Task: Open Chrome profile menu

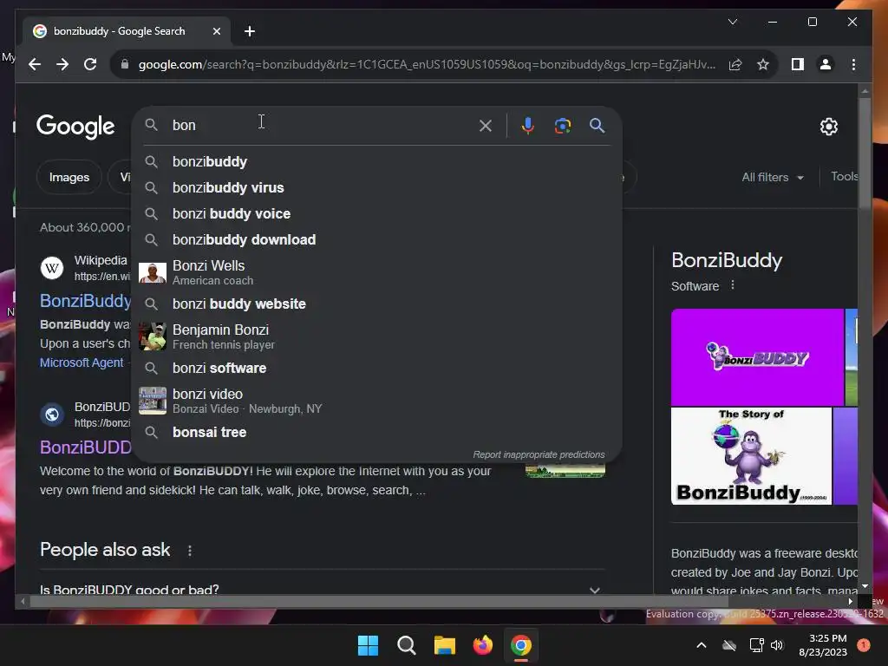Action: point(826,64)
